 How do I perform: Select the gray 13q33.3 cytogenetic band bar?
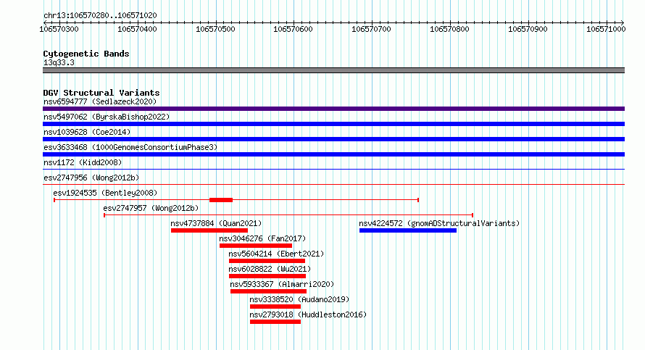pyautogui.click(x=333, y=70)
